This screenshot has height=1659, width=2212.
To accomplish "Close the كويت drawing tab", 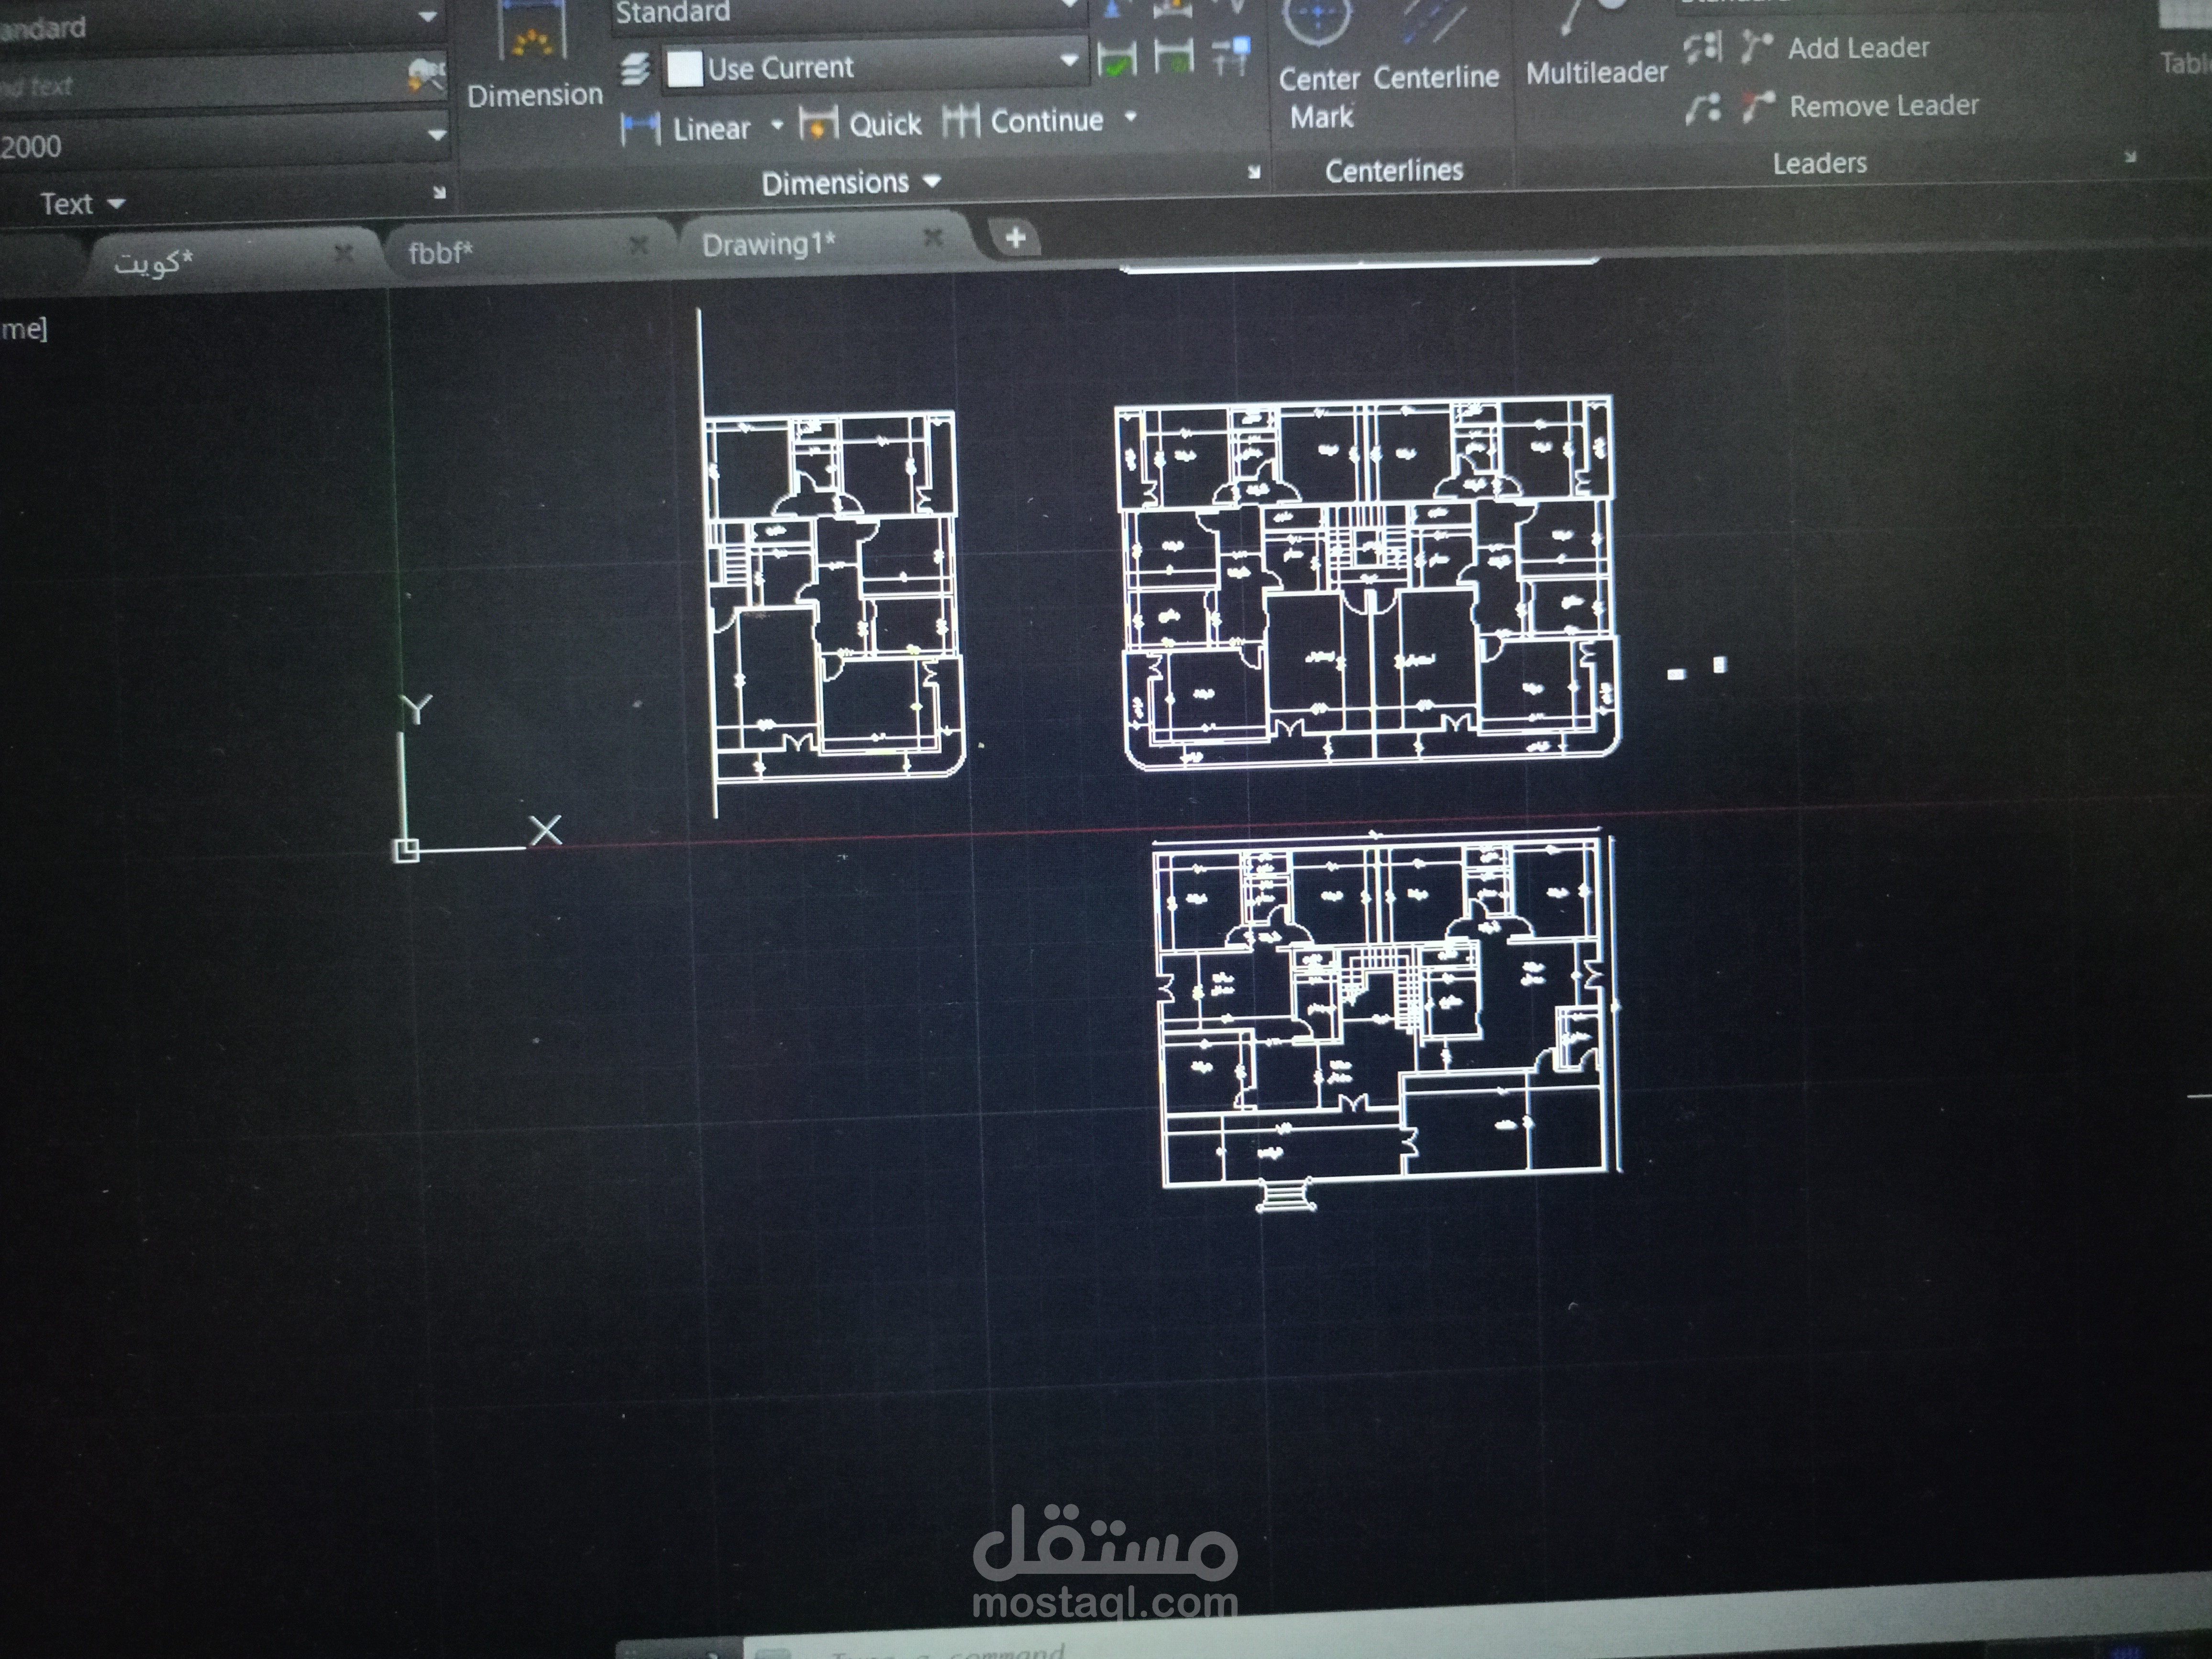I will (x=343, y=253).
